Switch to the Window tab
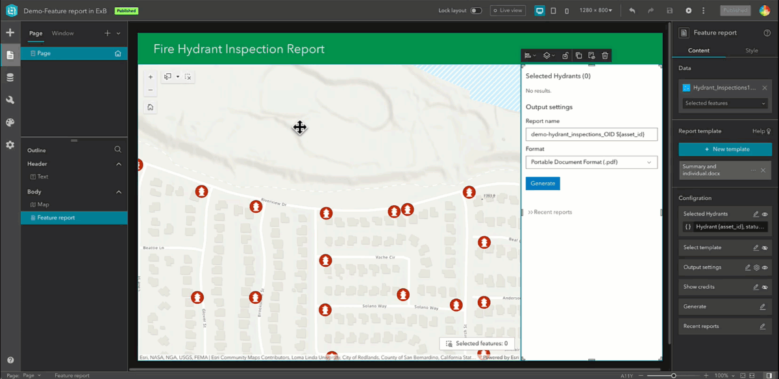Screen dimensions: 779x379 click(x=63, y=33)
